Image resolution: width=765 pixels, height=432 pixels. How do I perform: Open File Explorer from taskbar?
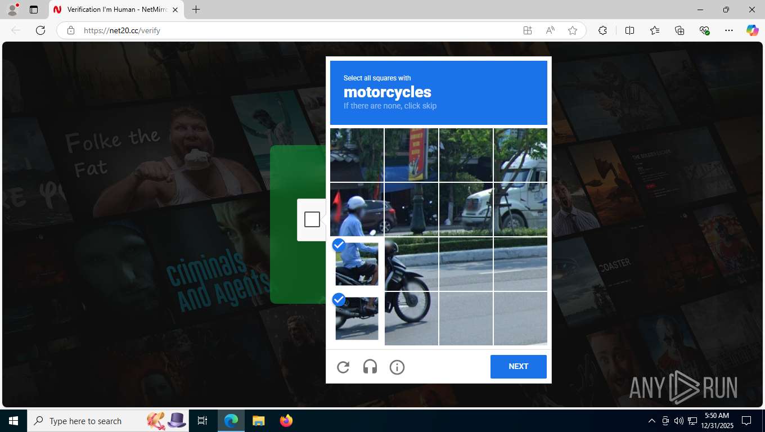[258, 421]
